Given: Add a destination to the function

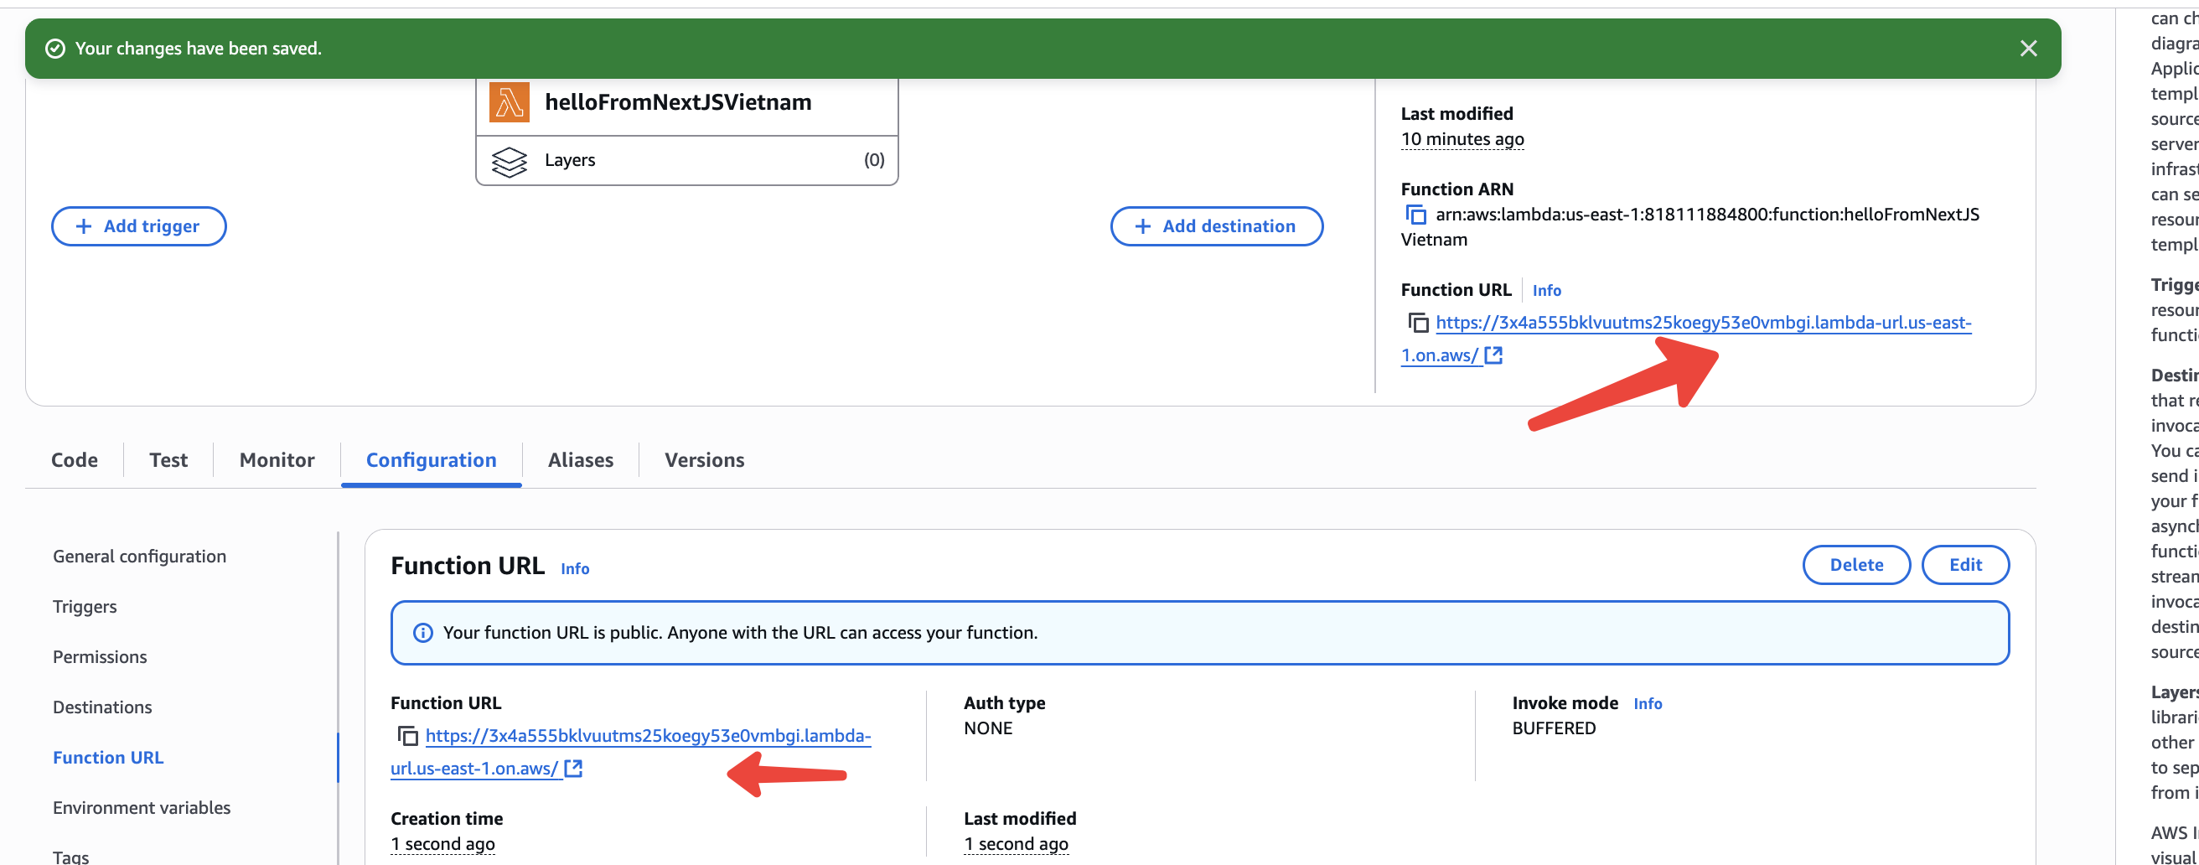Looking at the screenshot, I should tap(1216, 226).
